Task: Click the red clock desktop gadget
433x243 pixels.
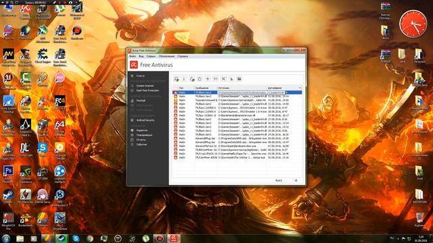Action: 413,24
